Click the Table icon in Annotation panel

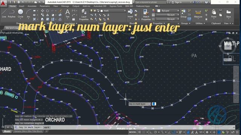pyautogui.click(x=74, y=19)
